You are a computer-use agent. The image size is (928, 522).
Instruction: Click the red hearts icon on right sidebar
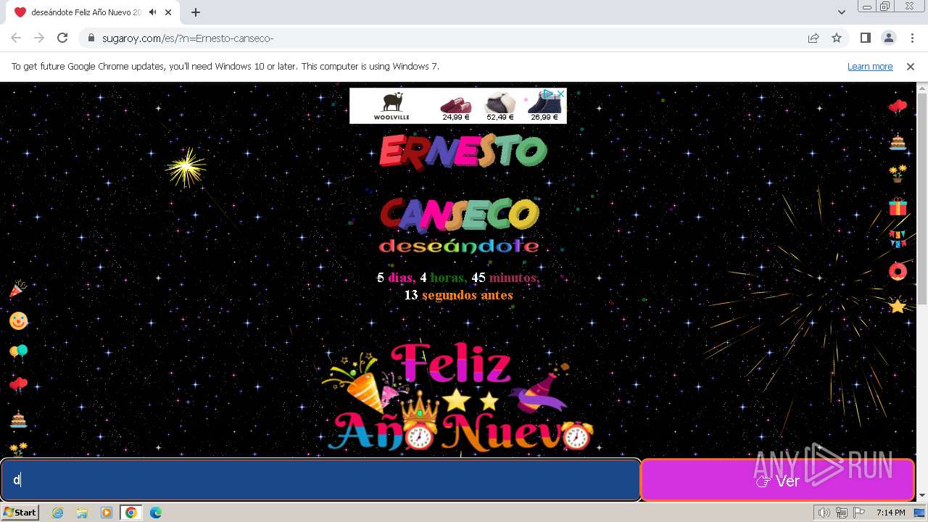[x=898, y=107]
